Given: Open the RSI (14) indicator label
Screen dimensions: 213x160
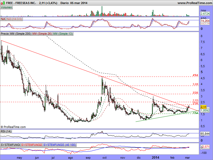Looking at the screenshot, I should click(6, 131).
